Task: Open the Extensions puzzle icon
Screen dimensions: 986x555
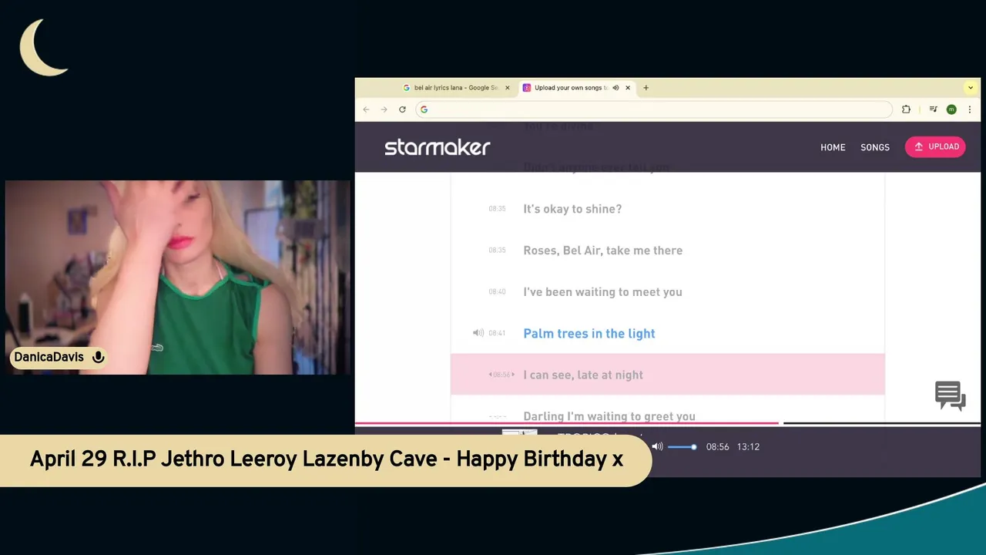Action: point(906,109)
